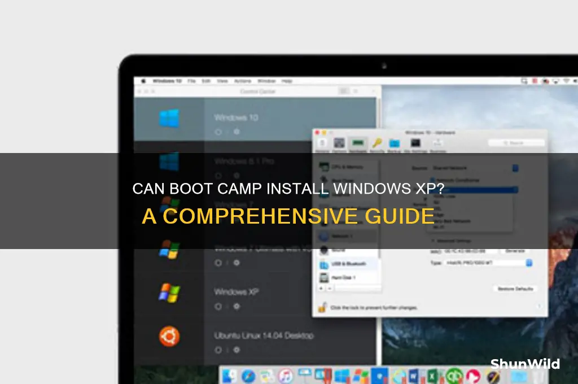Open the Apple menu

(144, 81)
